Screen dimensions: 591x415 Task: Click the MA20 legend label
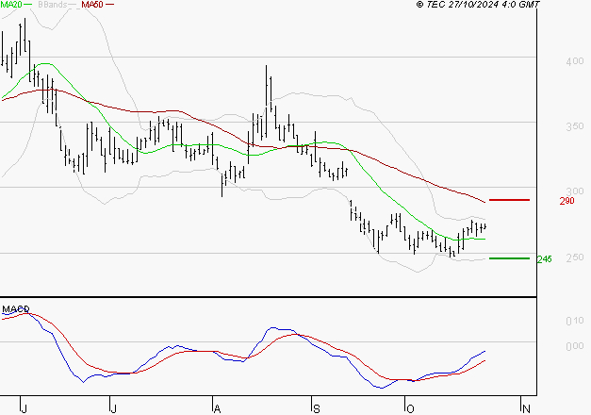(11, 5)
